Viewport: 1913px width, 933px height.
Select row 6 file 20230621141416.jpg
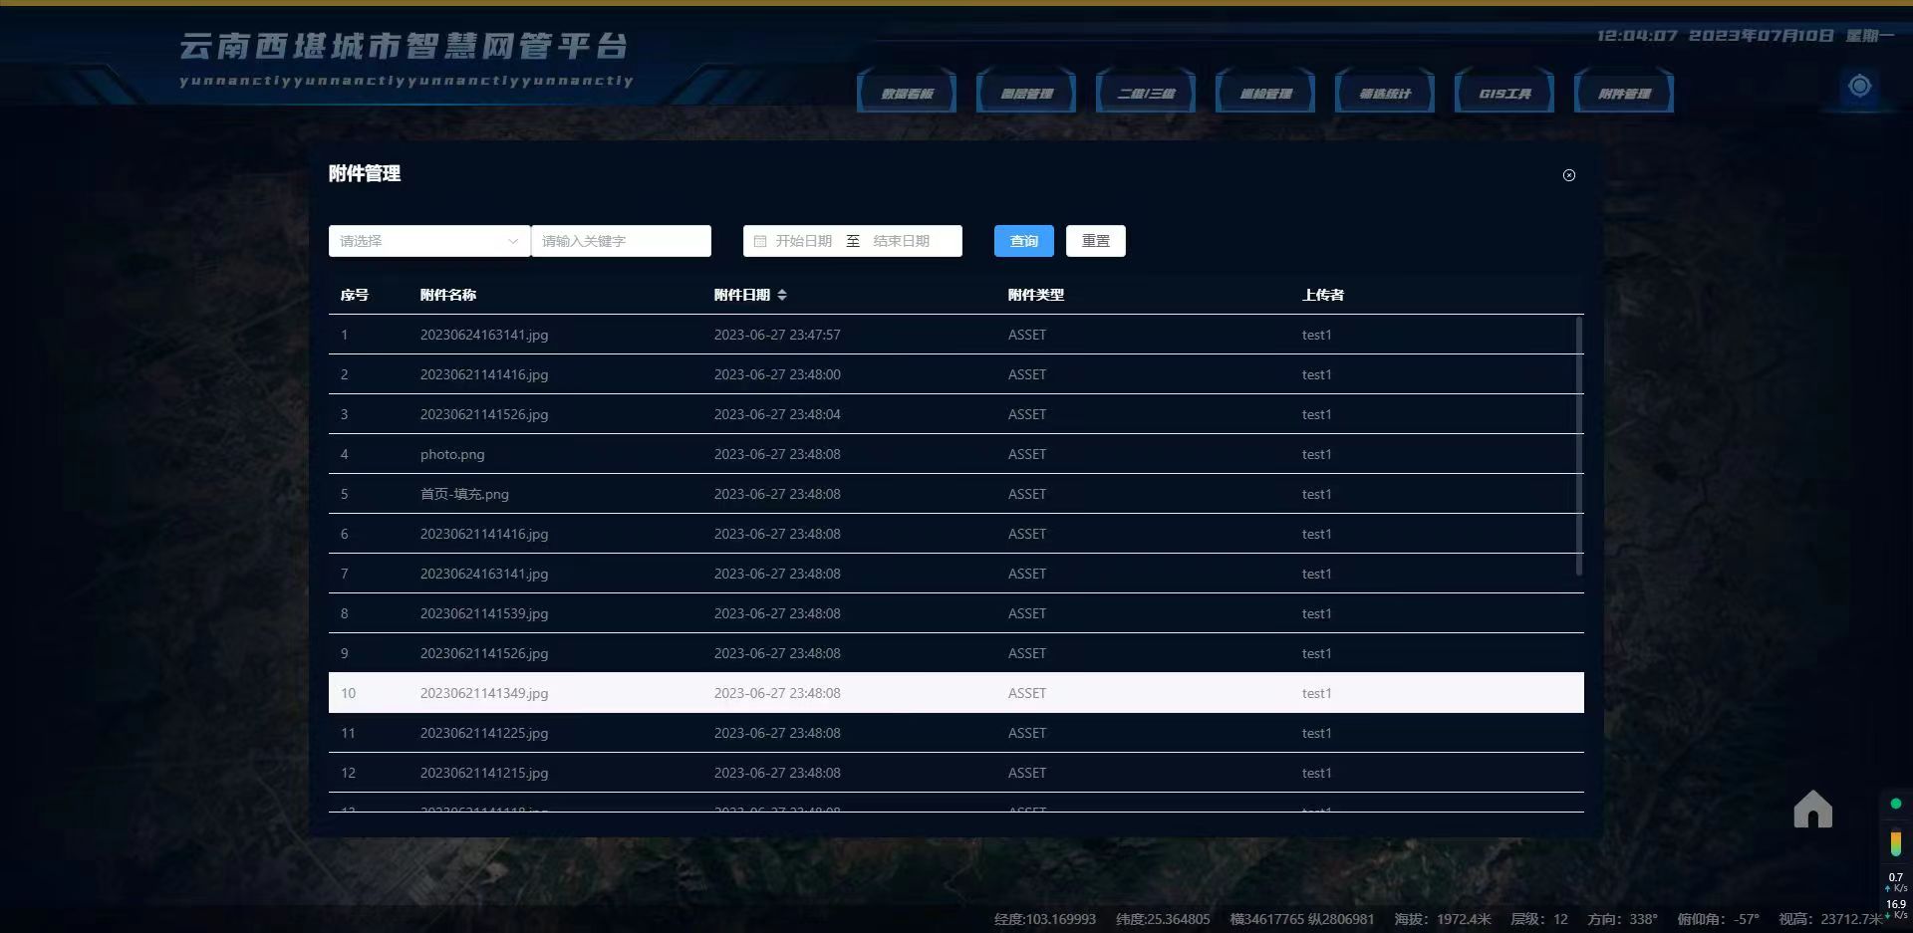484,534
